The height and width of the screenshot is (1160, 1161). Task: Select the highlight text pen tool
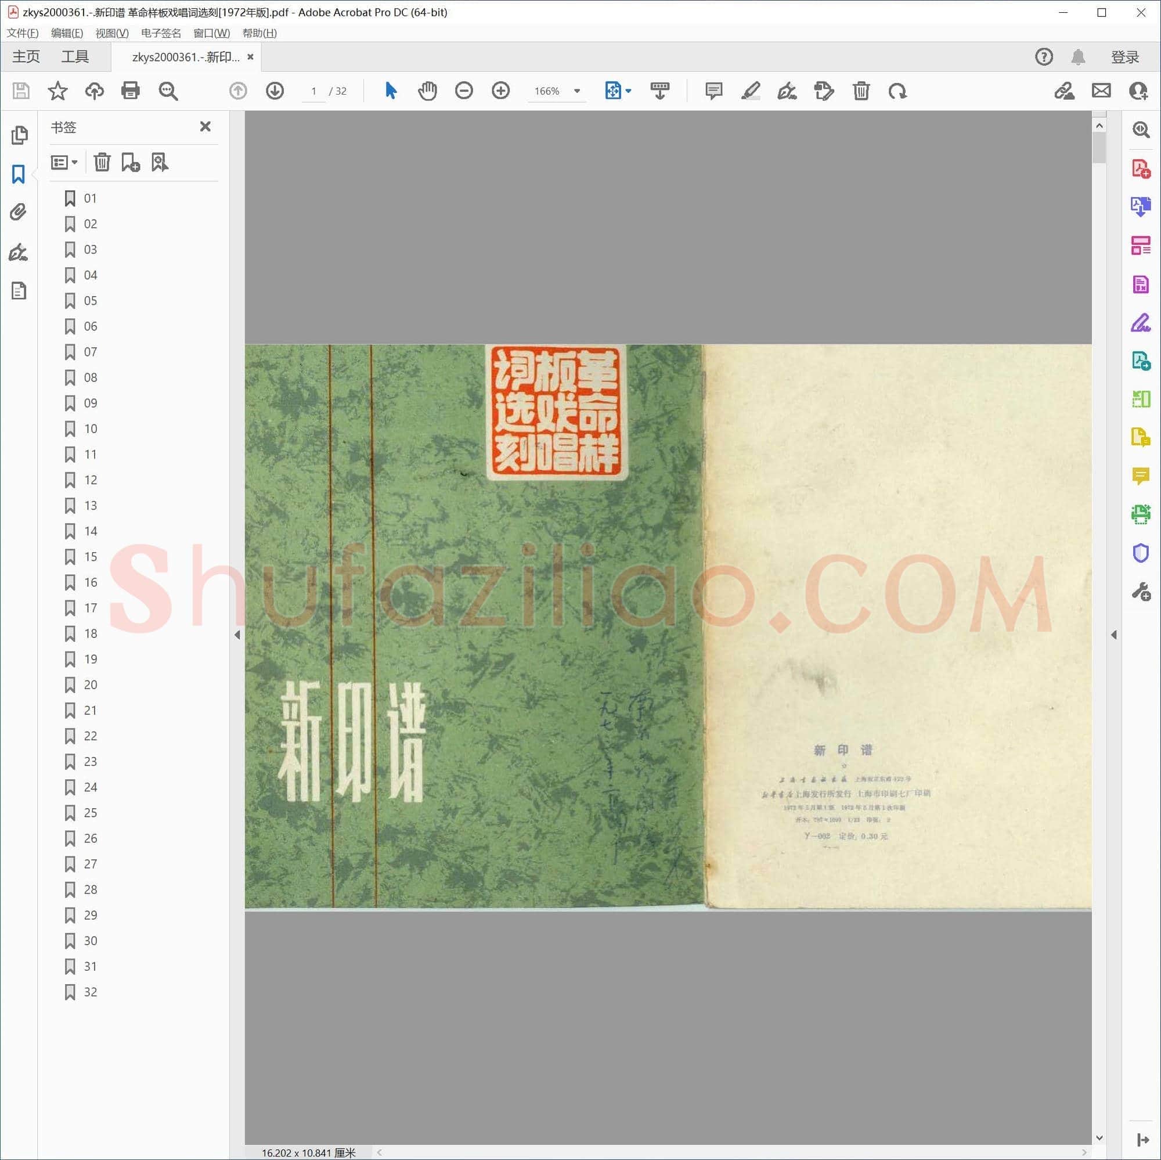(x=751, y=91)
